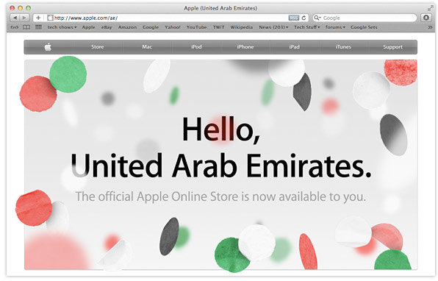This screenshot has width=438, height=281.
Task: Open the Store tab in Apple navigation
Action: tap(98, 47)
